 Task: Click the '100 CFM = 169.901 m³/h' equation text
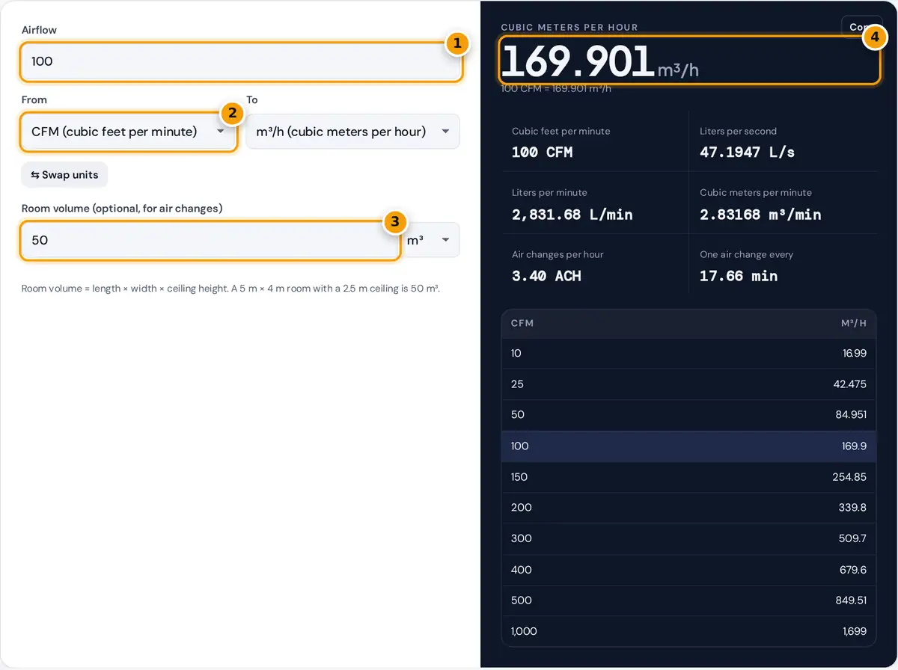(x=556, y=89)
